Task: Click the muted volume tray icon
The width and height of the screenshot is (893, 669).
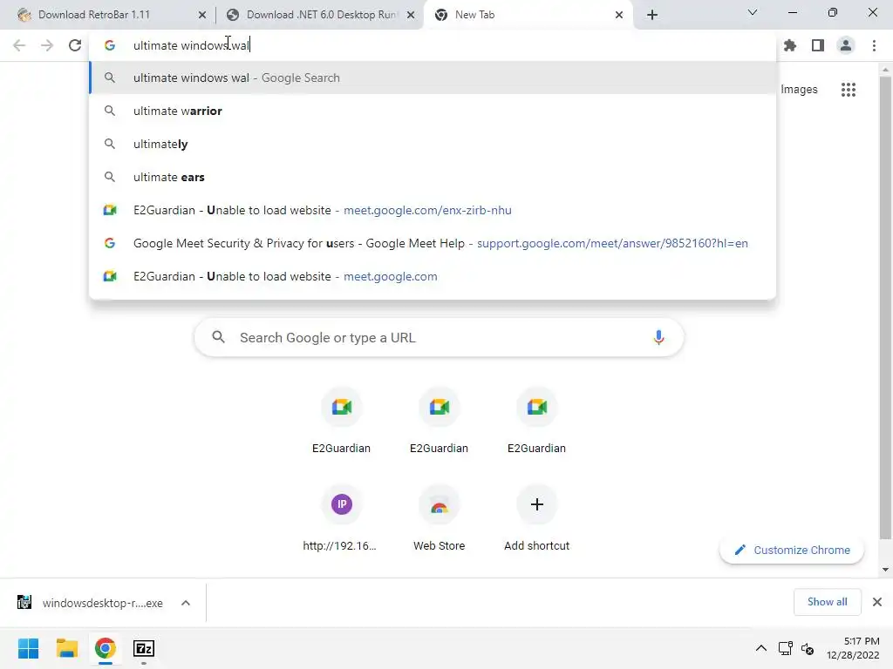Action: (808, 648)
